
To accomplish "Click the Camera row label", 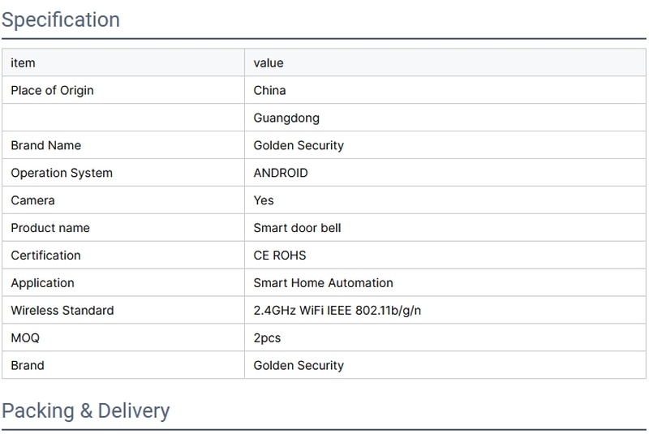I will coord(32,200).
